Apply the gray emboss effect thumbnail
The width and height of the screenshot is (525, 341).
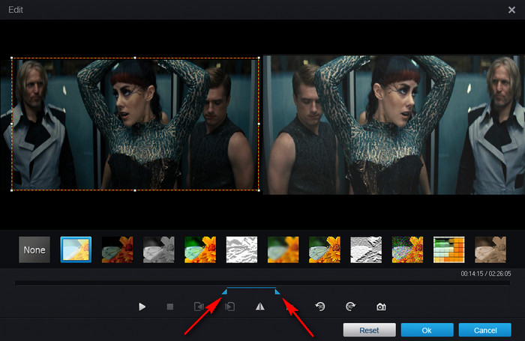coord(366,250)
